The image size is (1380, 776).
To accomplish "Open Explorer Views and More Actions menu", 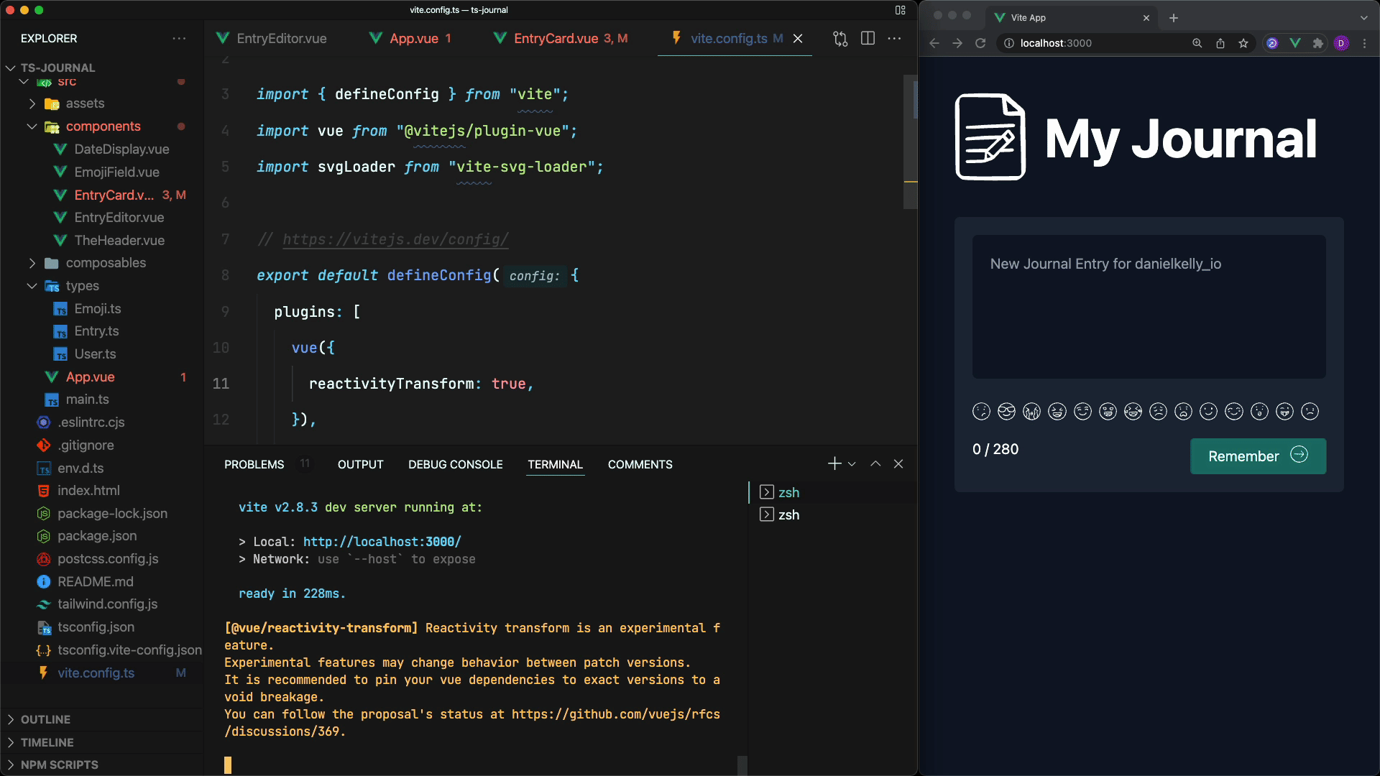I will click(179, 39).
